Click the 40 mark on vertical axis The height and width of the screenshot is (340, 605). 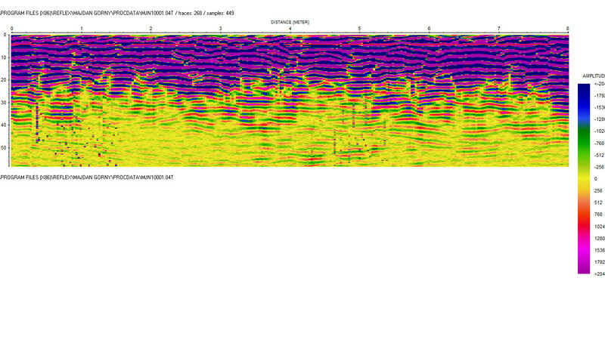(5, 125)
